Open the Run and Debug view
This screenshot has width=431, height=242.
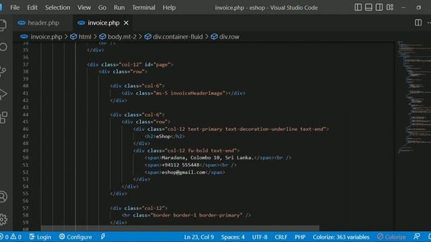[x=3, y=94]
